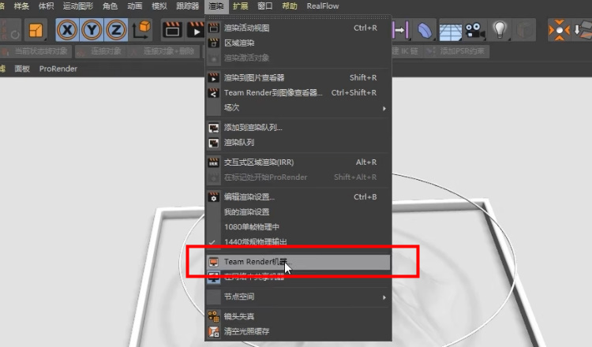Screen dimensions: 592x347
Task: Toggle the Y axis lock
Action: coord(92,30)
